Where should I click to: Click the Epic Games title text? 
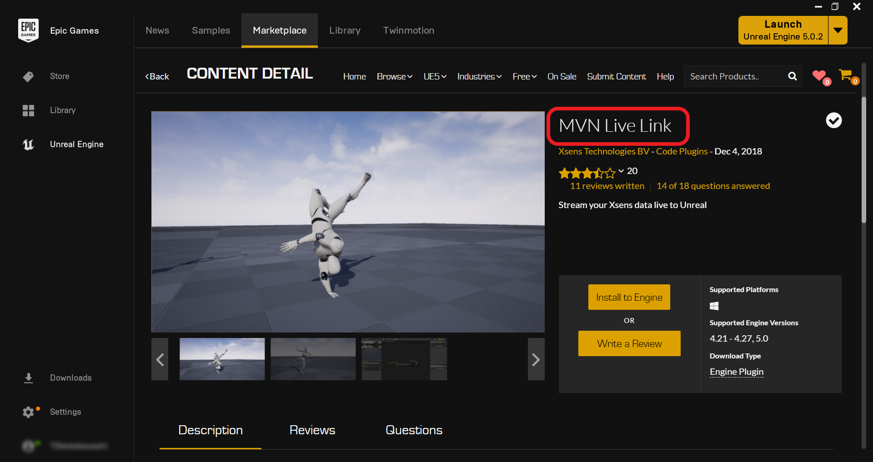click(x=74, y=30)
